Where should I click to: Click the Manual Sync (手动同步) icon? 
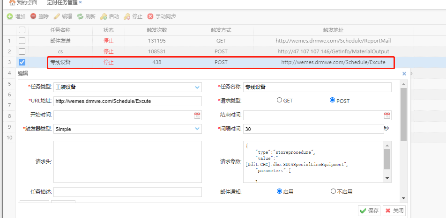[150, 16]
